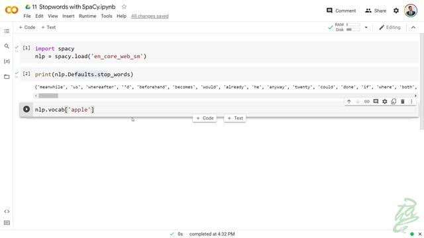Click the green connection status dot
Image resolution: width=424 pixels, height=238 pixels.
[x=412, y=234]
